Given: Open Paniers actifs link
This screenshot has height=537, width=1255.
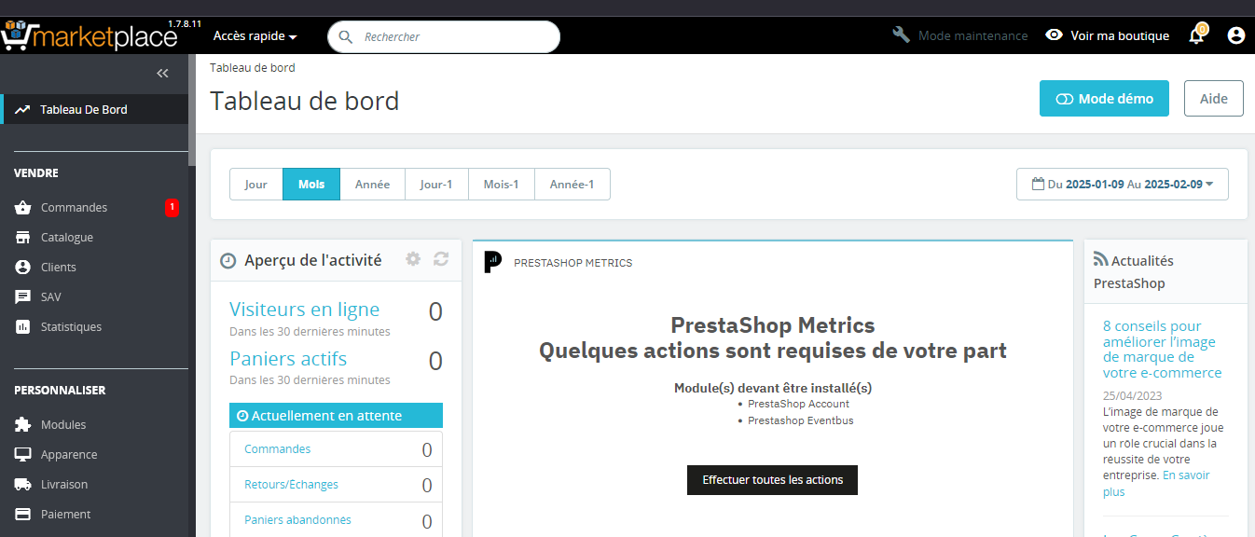Looking at the screenshot, I should (x=288, y=359).
